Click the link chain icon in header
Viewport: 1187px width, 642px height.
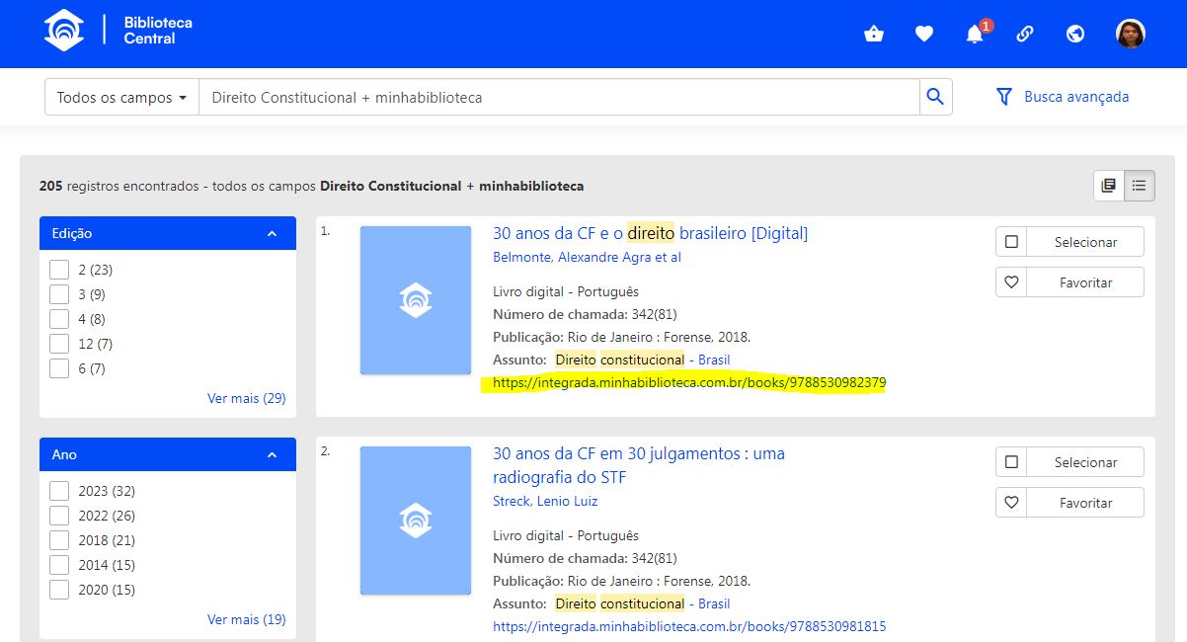[1025, 35]
